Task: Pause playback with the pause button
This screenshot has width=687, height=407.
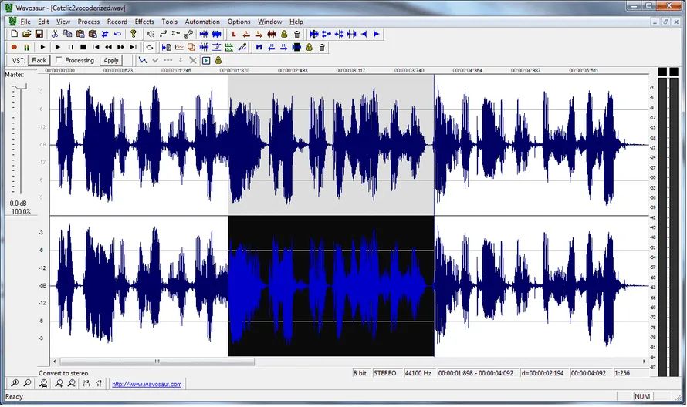Action: point(70,47)
